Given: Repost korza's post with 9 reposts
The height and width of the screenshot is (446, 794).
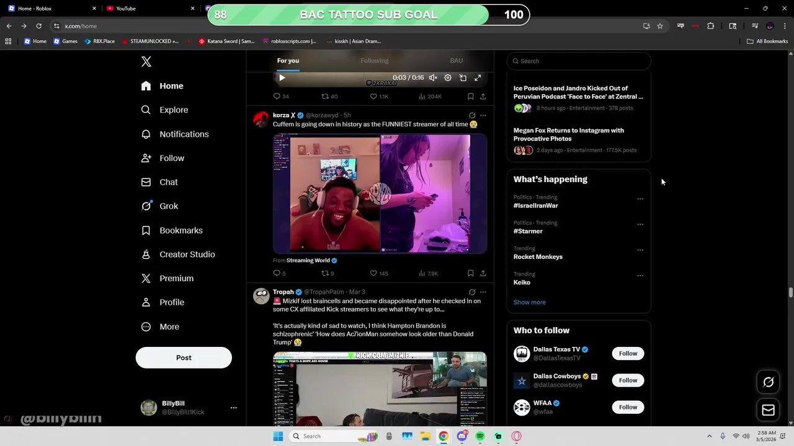Looking at the screenshot, I should 328,273.
